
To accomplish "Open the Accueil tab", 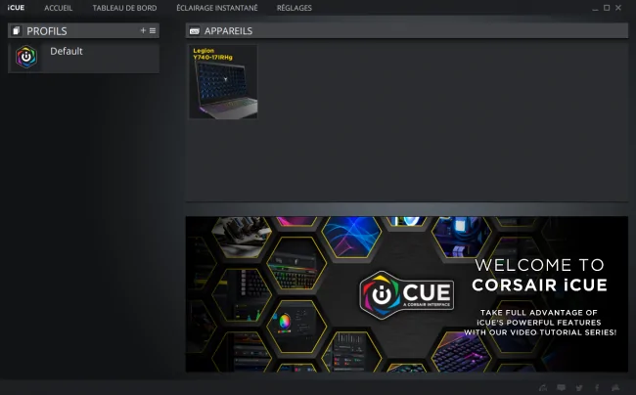I will (59, 8).
